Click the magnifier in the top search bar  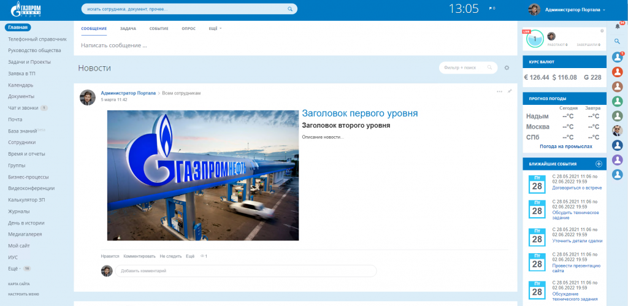click(290, 9)
